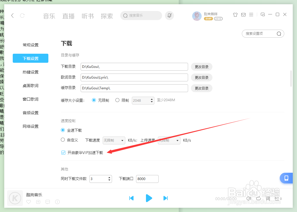The height and width of the screenshot is (212, 297).
Task: Switch to the 直播 tab
Action: point(68,16)
